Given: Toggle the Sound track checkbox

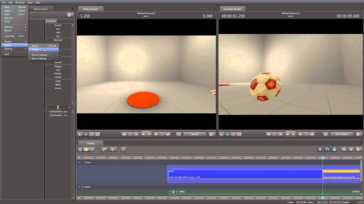Looking at the screenshot, I should click(x=82, y=187).
